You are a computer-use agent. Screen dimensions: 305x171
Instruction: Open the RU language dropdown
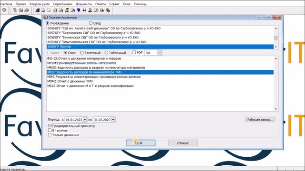[x=160, y=53]
